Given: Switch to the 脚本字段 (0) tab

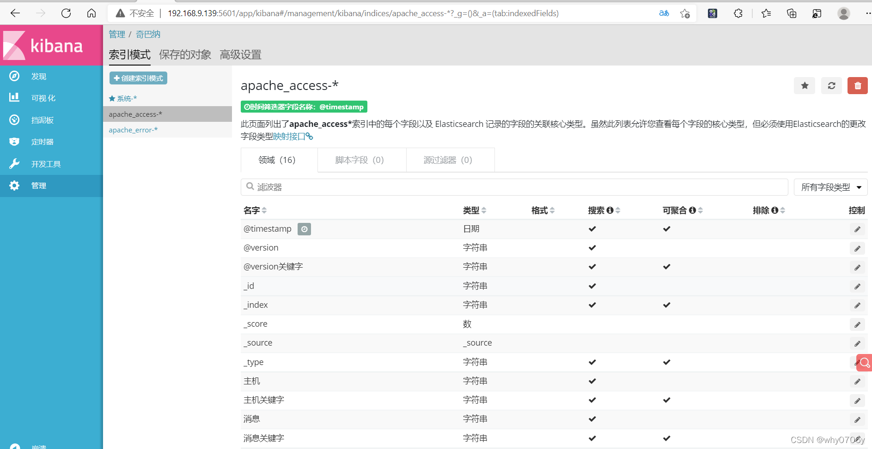Looking at the screenshot, I should tap(362, 160).
